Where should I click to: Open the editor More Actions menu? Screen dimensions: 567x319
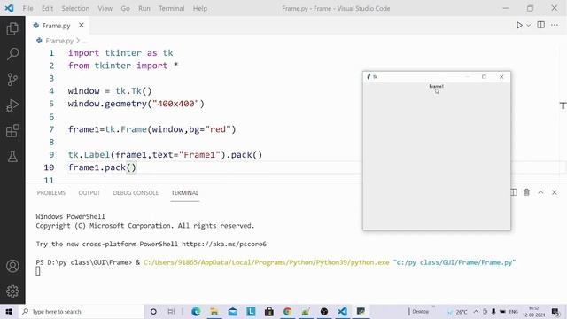click(555, 25)
